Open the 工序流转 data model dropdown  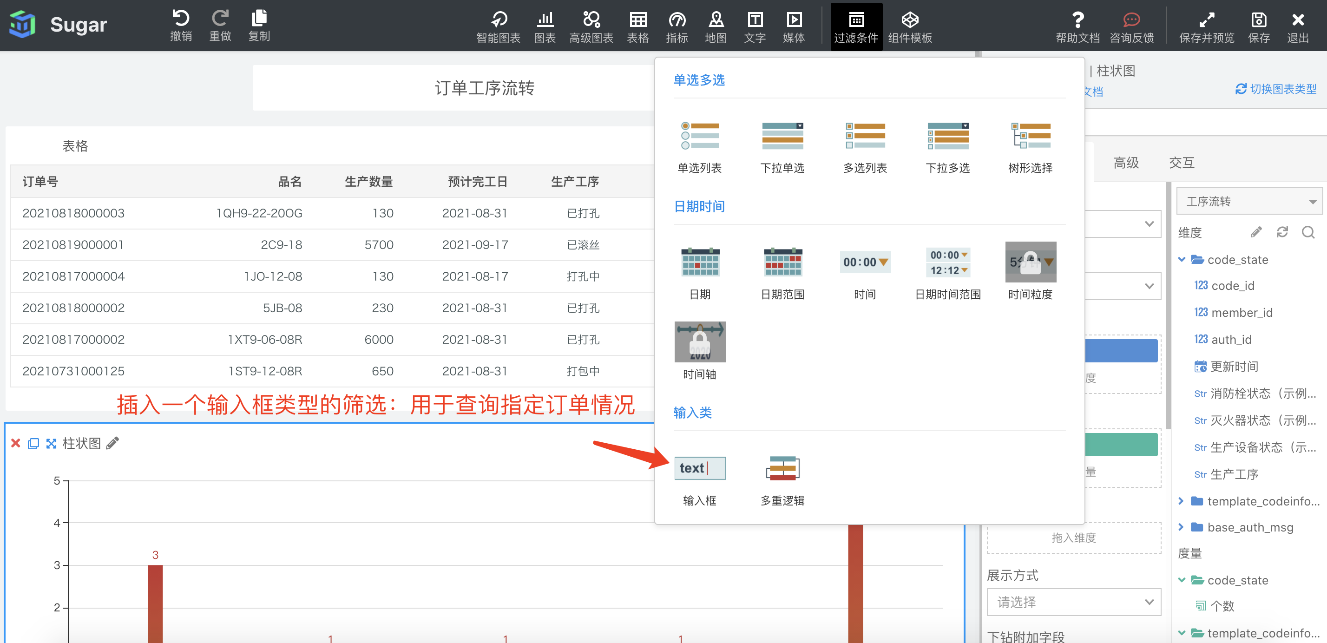[x=1250, y=201]
